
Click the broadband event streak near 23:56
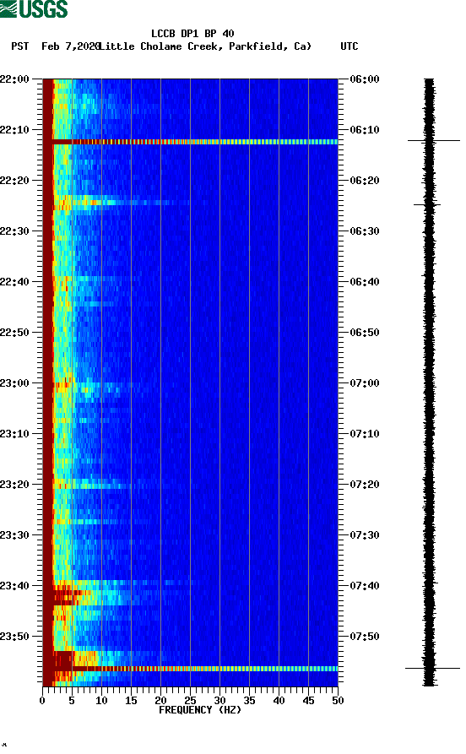(x=191, y=669)
